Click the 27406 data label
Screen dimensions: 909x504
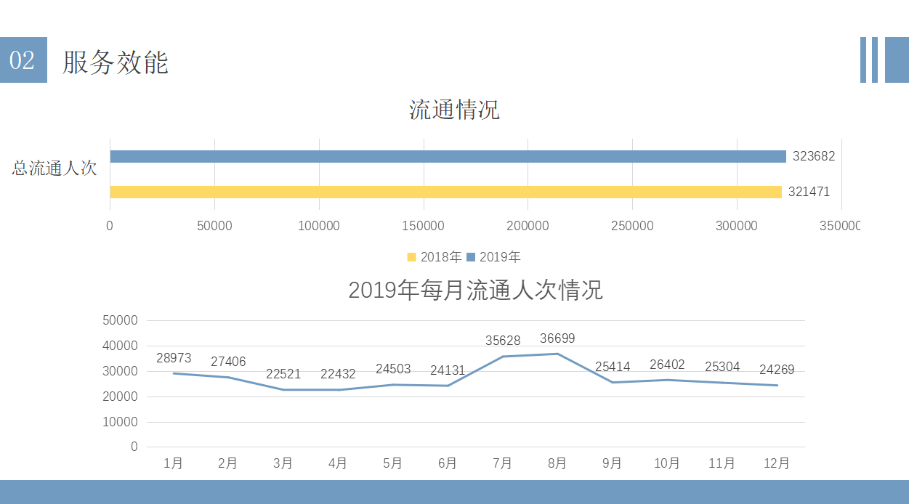click(228, 362)
